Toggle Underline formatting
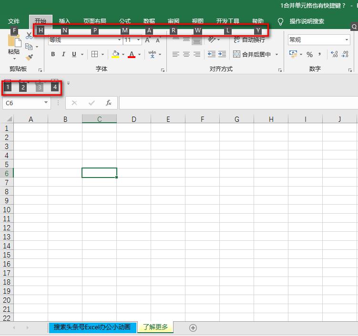The height and width of the screenshot is (336, 358). pyautogui.click(x=74, y=54)
